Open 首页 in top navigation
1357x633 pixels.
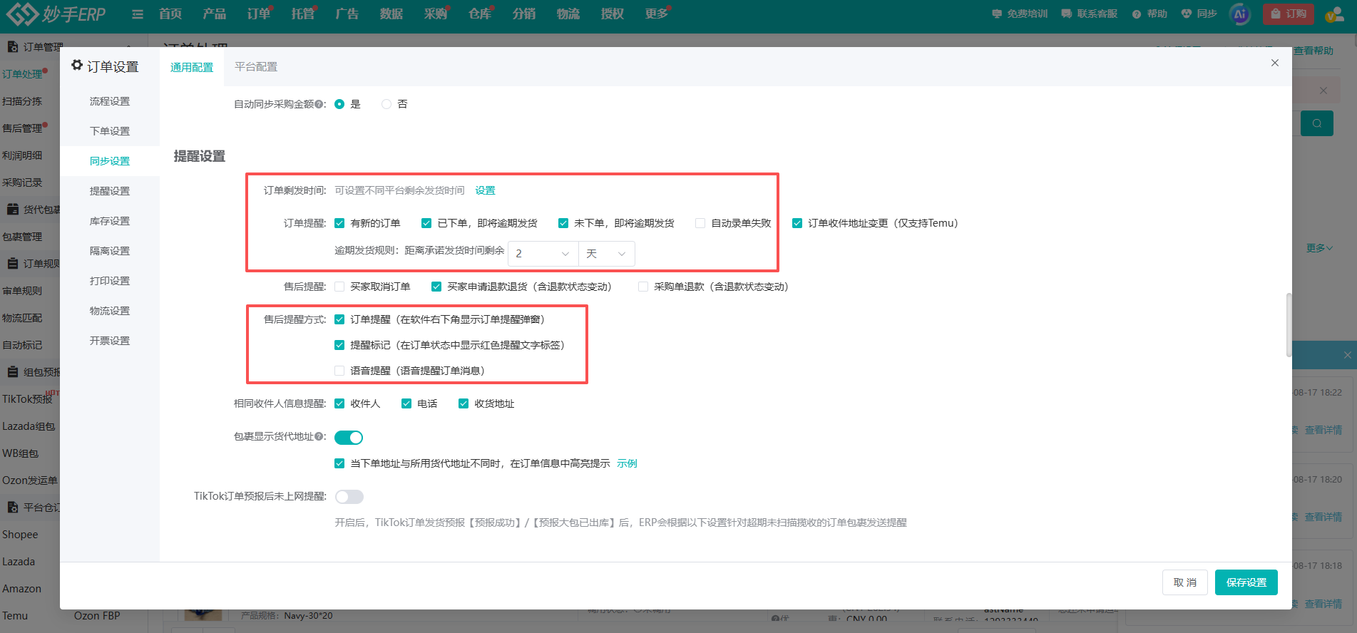click(170, 14)
